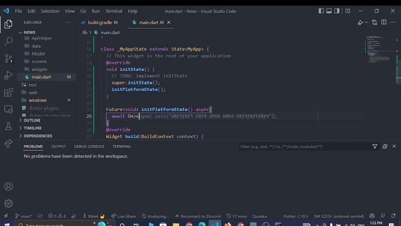The height and width of the screenshot is (226, 401).
Task: Switch to the TERMINAL panel tab
Action: coord(122,146)
